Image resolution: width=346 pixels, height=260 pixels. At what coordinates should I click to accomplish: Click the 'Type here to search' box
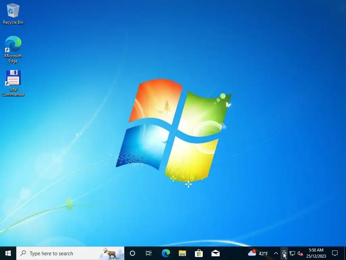tap(70, 253)
